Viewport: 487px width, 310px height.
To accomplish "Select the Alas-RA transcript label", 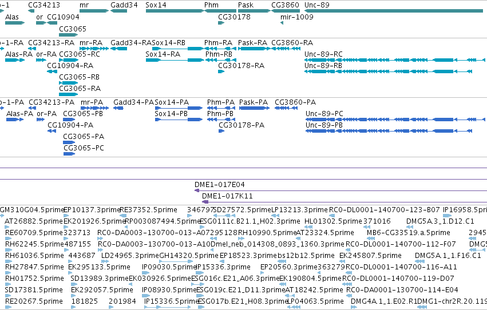I will click(19, 54).
